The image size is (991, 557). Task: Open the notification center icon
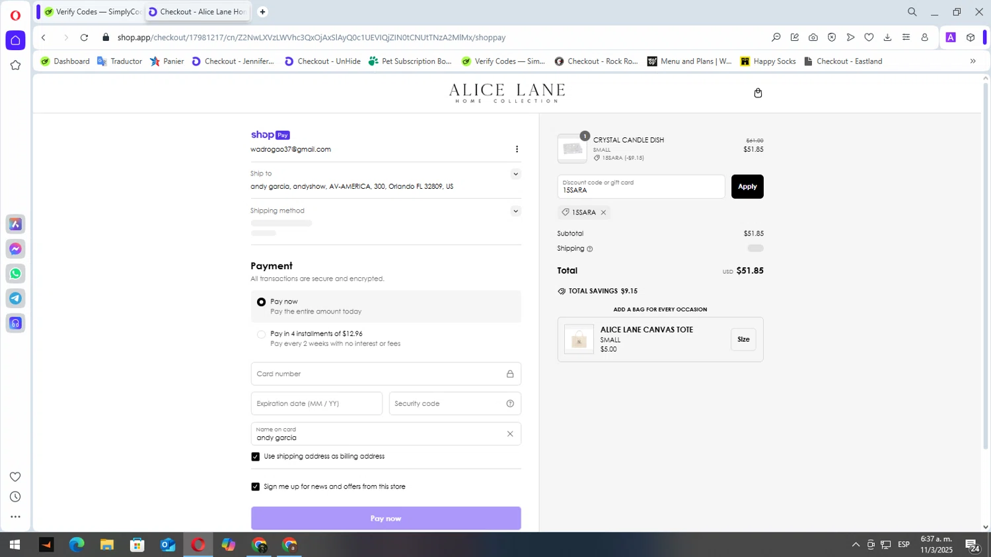pyautogui.click(x=973, y=546)
